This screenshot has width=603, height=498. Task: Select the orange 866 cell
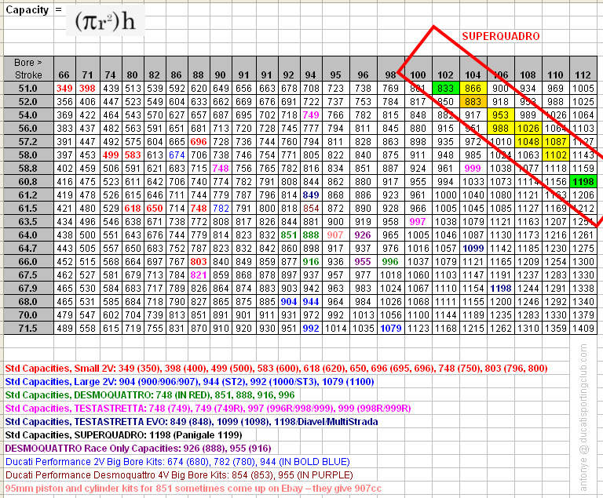[473, 89]
